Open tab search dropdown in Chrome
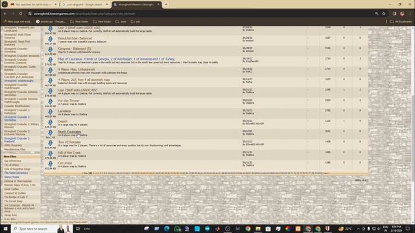The width and height of the screenshot is (415, 233). (x=5, y=5)
